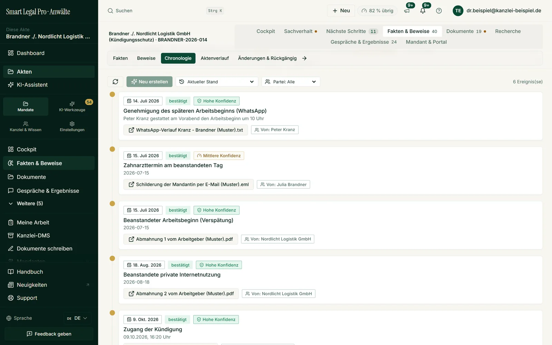The width and height of the screenshot is (552, 345).
Task: Click the 82 % übrig usage indicator
Action: pos(377,11)
